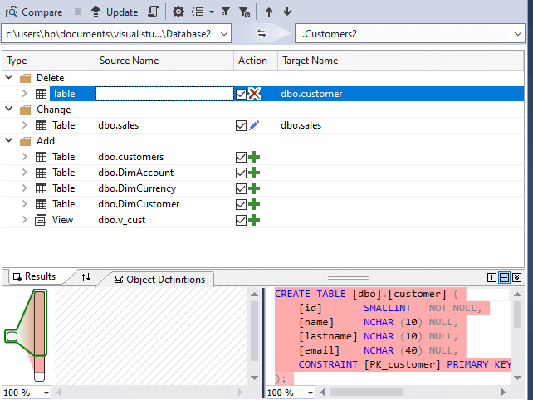The width and height of the screenshot is (533, 400).
Task: Click the horizontal split layout icon
Action: 505,278
